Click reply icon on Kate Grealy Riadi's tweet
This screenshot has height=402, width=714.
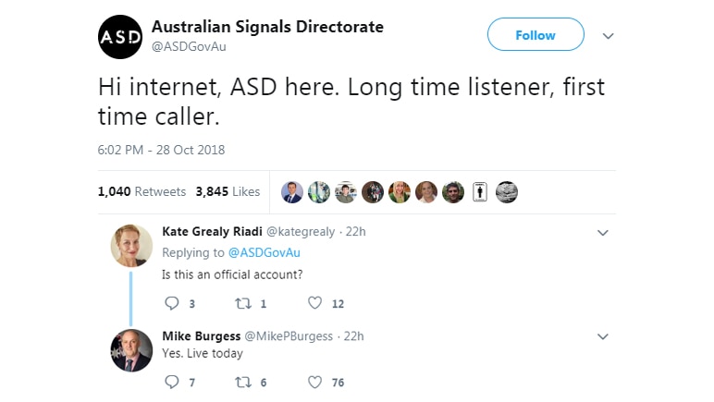click(x=172, y=303)
